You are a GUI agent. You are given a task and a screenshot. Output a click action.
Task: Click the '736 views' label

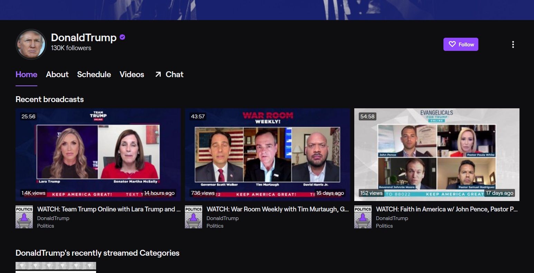[x=203, y=193]
